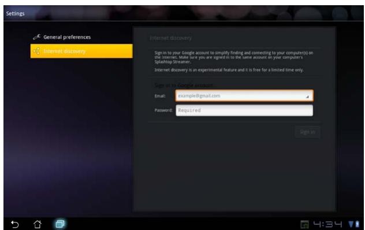Click the Settings title text

coord(15,13)
